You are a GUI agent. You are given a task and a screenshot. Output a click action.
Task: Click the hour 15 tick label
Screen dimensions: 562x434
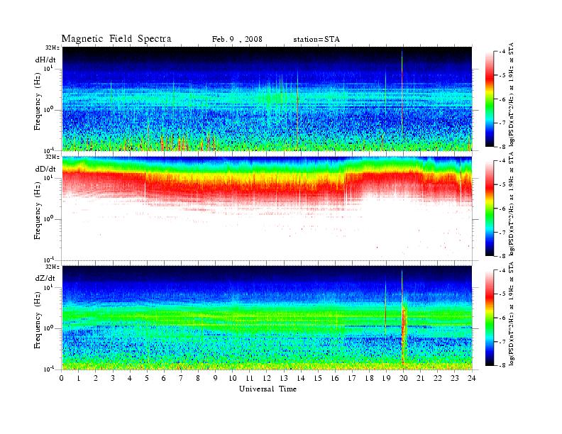318,379
